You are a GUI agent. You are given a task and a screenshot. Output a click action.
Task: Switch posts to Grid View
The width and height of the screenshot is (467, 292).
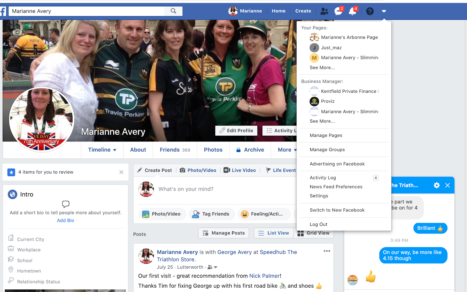pos(313,233)
